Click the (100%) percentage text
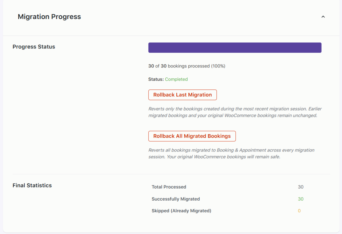Screen dimensions: 342x234 (x=218, y=66)
